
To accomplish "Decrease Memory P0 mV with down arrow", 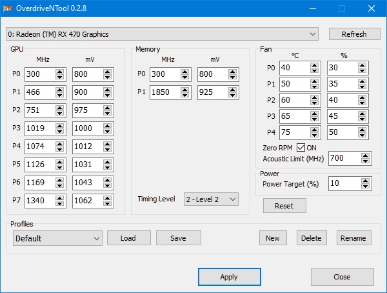I will point(232,77).
